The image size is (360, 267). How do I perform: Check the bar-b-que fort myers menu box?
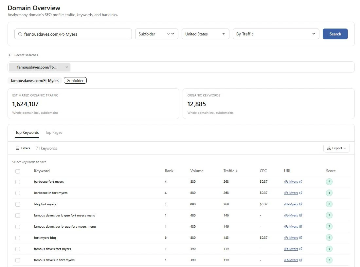pyautogui.click(x=18, y=227)
